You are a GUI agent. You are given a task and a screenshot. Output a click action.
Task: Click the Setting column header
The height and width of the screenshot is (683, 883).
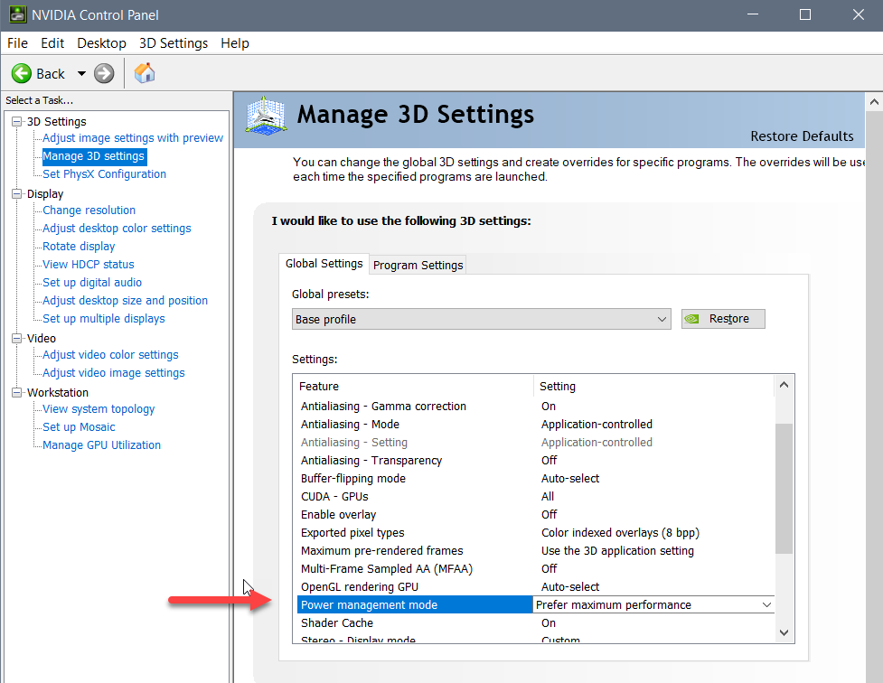click(x=653, y=387)
